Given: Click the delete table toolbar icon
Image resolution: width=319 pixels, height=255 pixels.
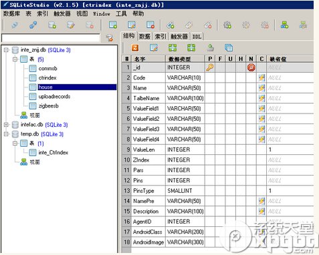Looking at the screenshot, I should [x=150, y=25].
